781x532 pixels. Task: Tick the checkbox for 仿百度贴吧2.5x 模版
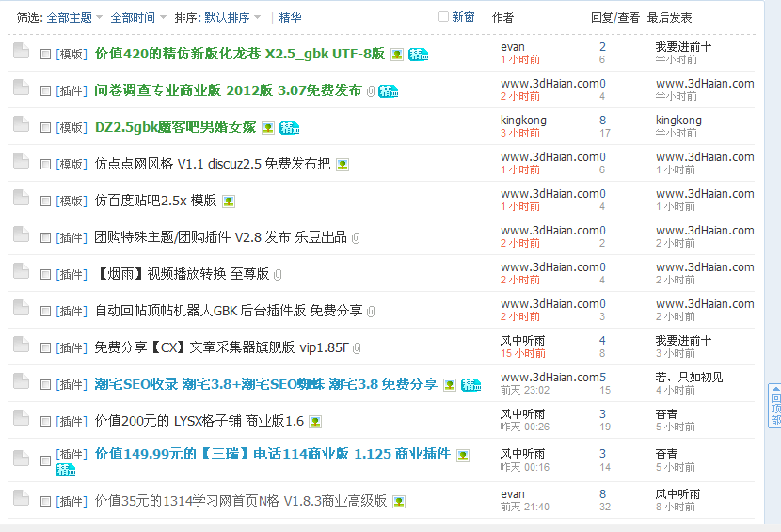[x=45, y=201]
